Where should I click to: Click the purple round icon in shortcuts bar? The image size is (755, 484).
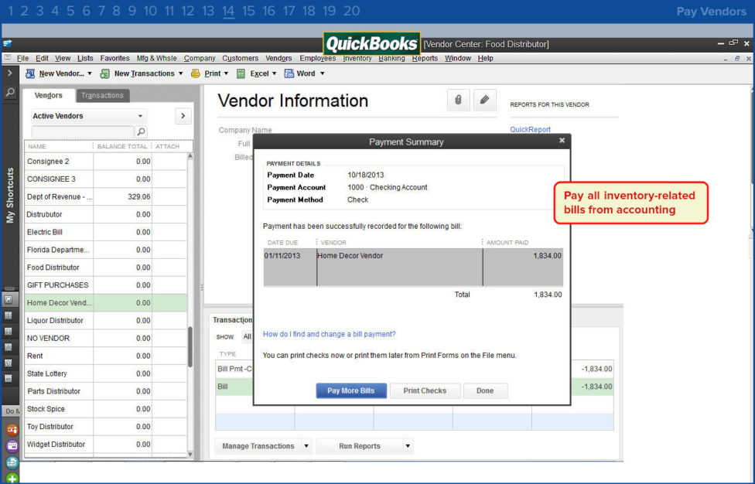[12, 446]
